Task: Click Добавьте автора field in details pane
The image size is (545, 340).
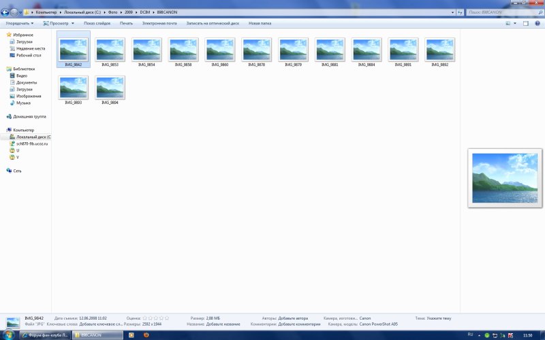Action: (x=293, y=318)
